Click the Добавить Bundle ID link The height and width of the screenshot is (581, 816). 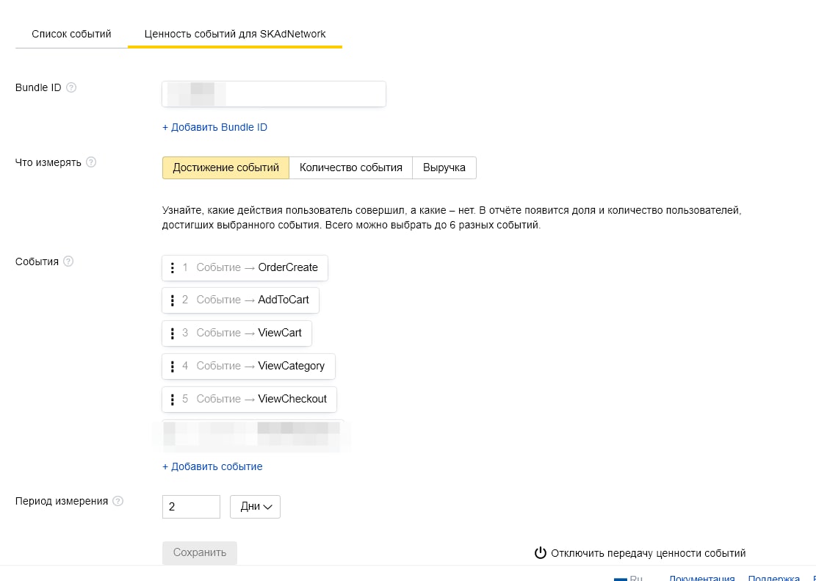tap(215, 127)
